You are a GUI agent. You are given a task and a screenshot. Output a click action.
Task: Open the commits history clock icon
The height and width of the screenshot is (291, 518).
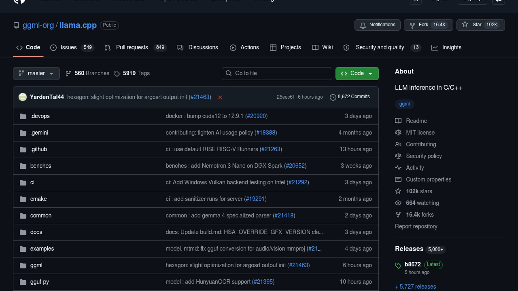[x=333, y=97]
